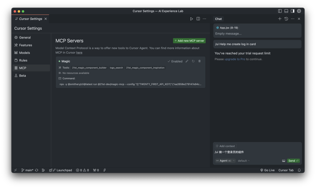Open the Beta settings section
Screen dimensions: 316x188
pyautogui.click(x=31, y=76)
